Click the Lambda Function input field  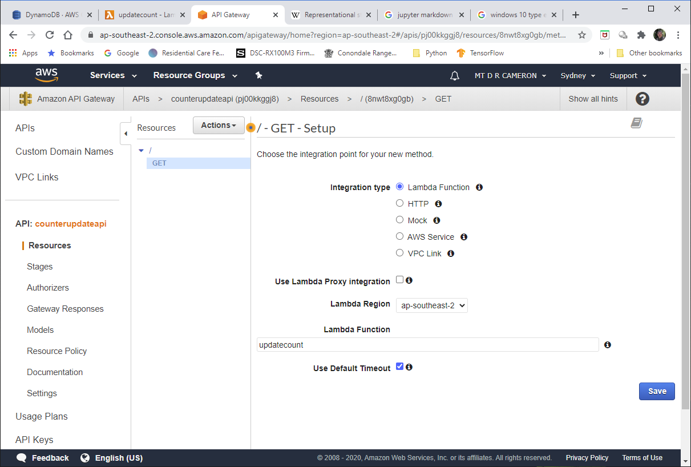pyautogui.click(x=428, y=345)
